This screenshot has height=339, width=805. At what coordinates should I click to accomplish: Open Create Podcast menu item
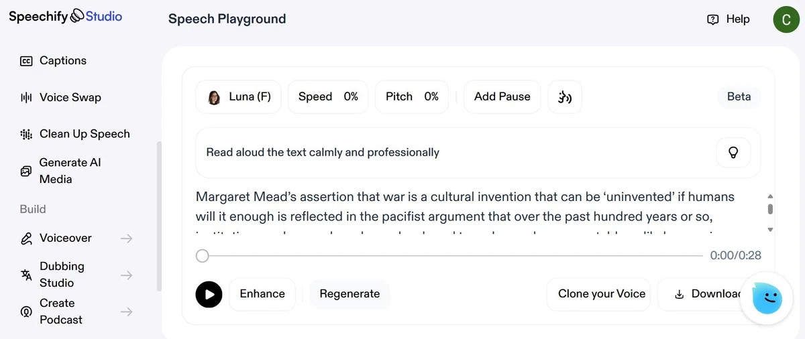(76, 312)
